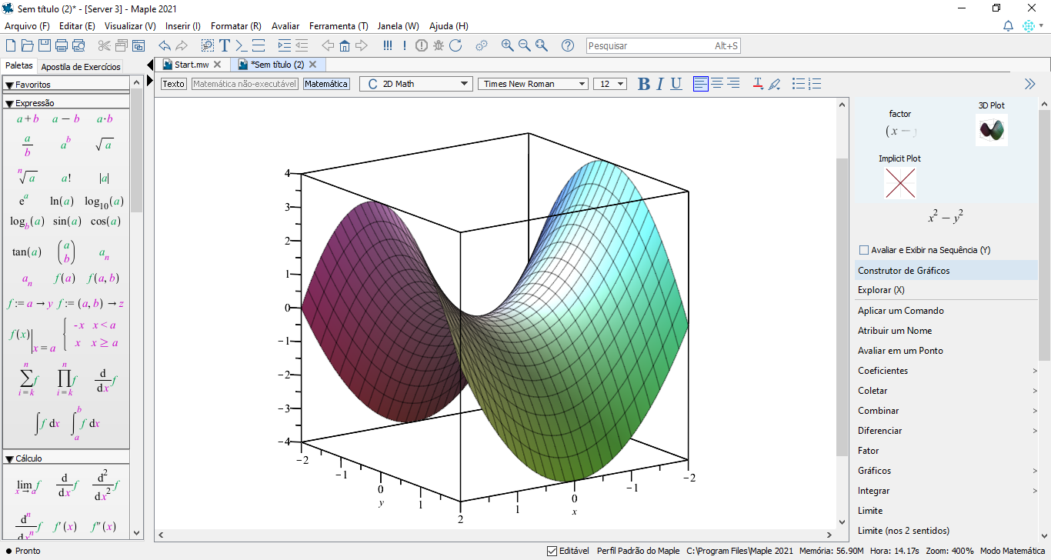Viewport: 1051px width, 560px height.
Task: Apply bold formatting with the B icon
Action: 644,84
